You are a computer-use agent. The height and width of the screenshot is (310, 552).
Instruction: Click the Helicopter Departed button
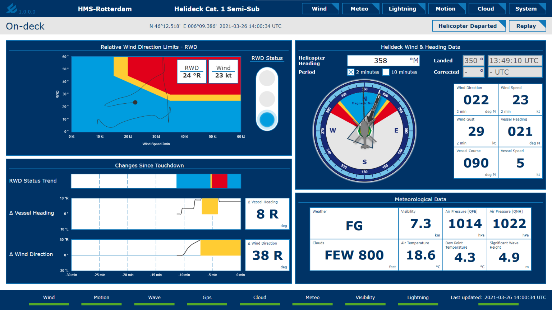(x=469, y=25)
